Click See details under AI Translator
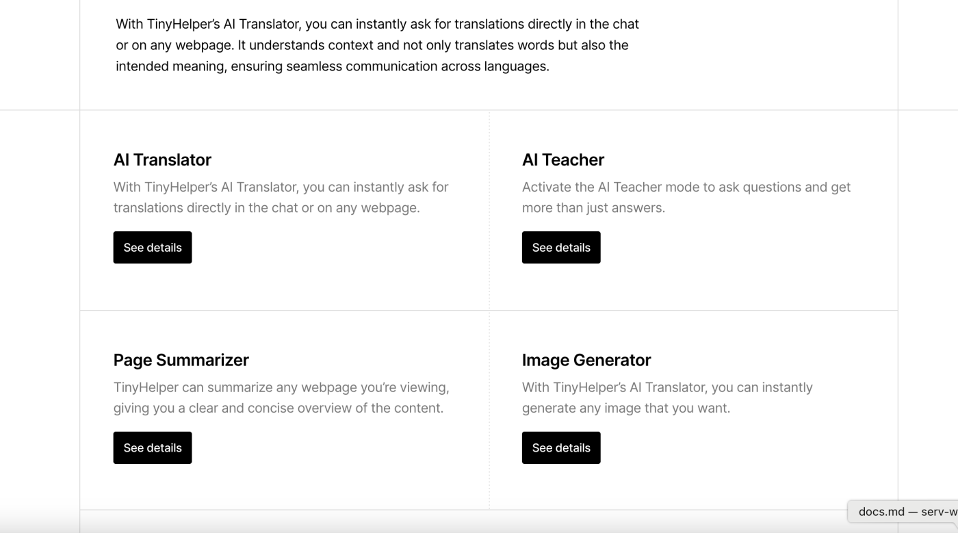This screenshot has width=958, height=533. 152,247
